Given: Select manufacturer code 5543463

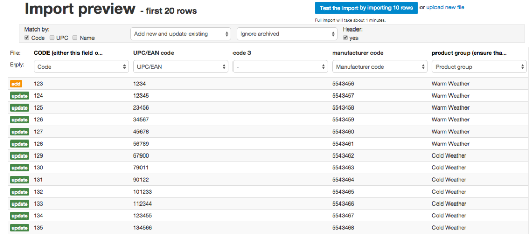Looking at the screenshot, I should tap(343, 167).
